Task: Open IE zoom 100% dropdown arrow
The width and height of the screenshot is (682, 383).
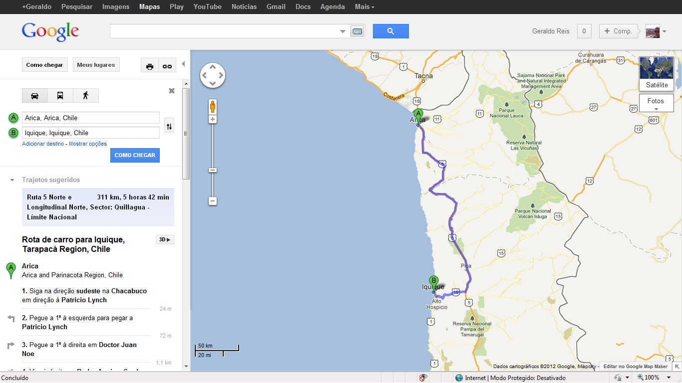Action: [669, 378]
